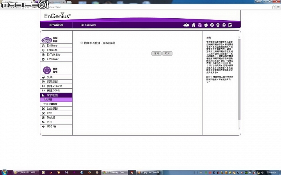Click the webcam icon in the header

218,25
